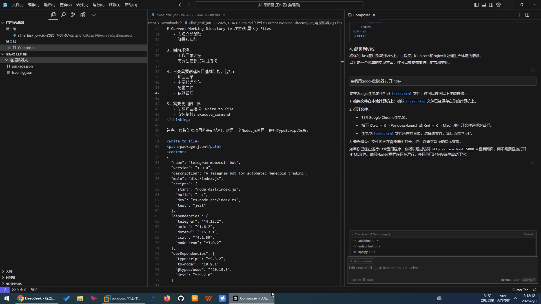
Task: Click the Add context button
Action: click(x=362, y=261)
